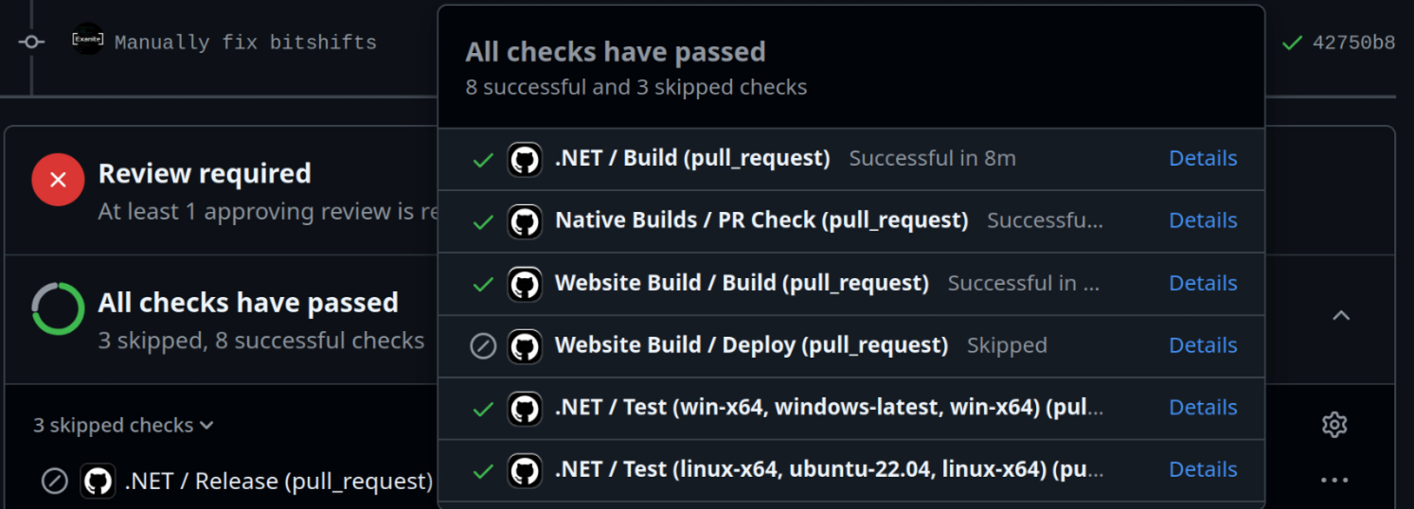The image size is (1414, 509).
Task: Click green status checkmark beside 42750b8
Action: (1291, 43)
